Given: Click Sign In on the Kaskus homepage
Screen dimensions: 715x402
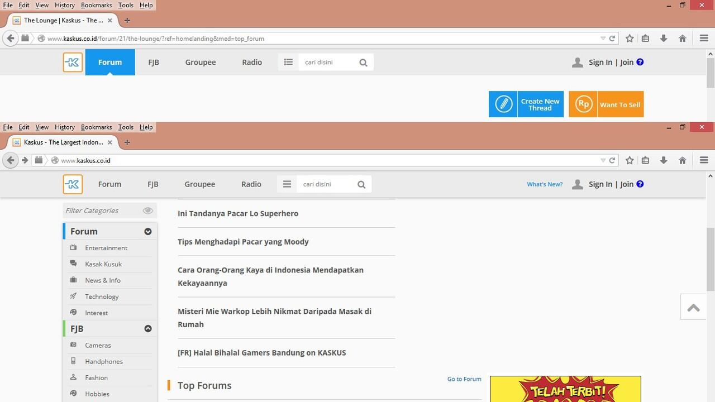Looking at the screenshot, I should tap(600, 184).
